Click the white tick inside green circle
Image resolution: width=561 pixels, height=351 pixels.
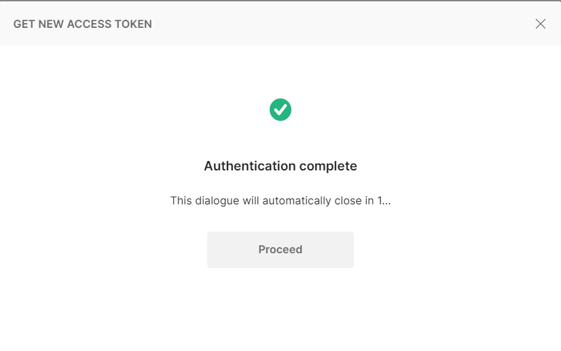280,109
